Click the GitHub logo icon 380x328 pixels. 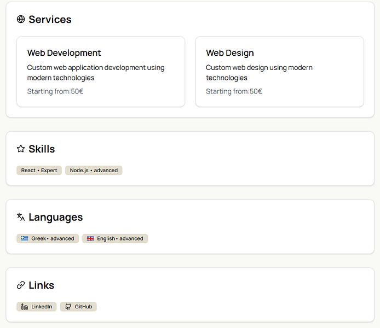[68, 307]
